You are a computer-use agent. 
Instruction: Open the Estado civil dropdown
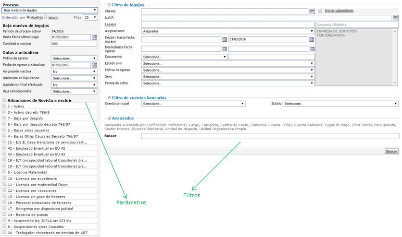coord(228,63)
